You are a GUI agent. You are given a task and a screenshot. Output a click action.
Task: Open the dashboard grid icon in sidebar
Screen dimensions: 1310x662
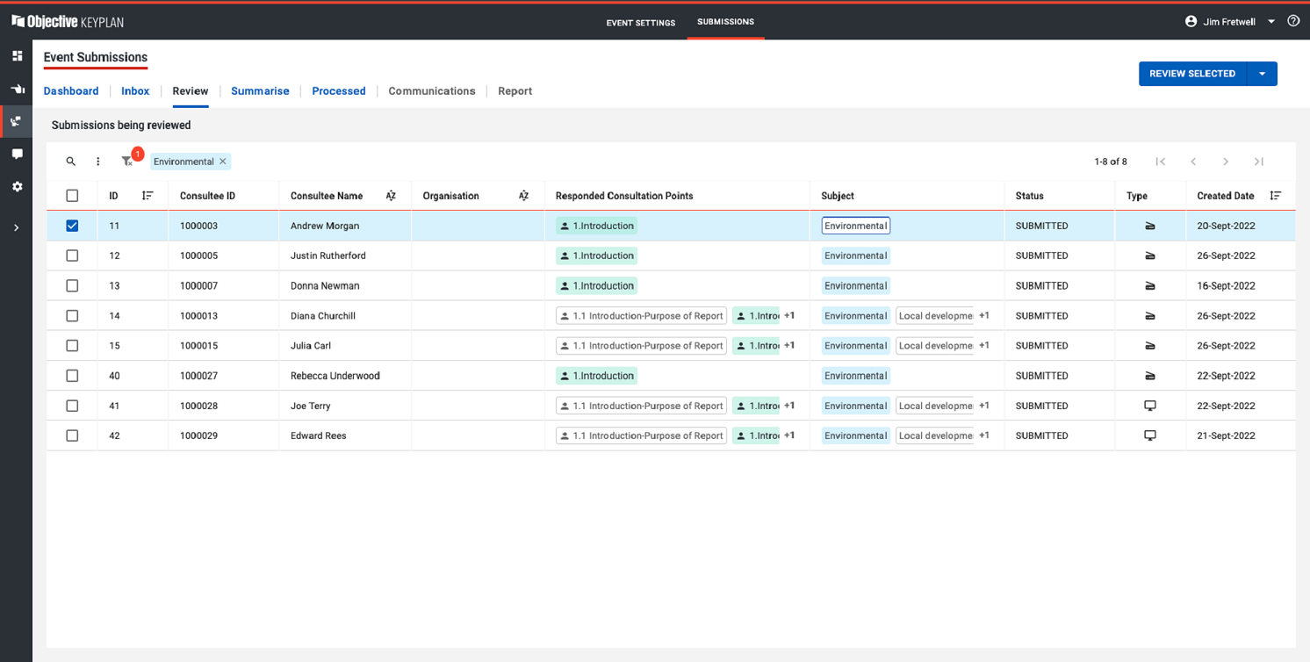(17, 56)
